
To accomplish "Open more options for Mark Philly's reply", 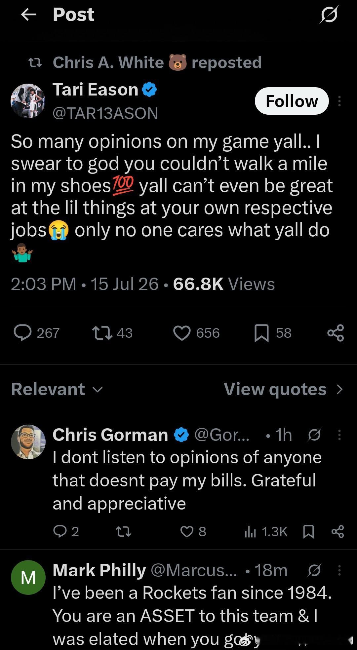I will click(x=339, y=570).
